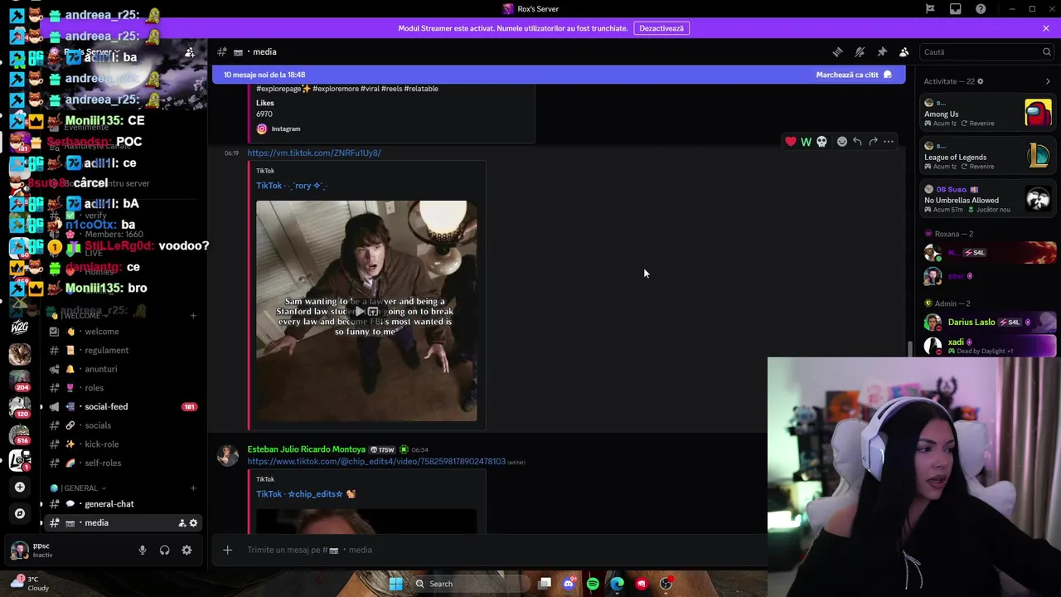Screen dimensions: 1061x597
Task: Open Microsoft Edge from the taskbar
Action: pyautogui.click(x=618, y=584)
